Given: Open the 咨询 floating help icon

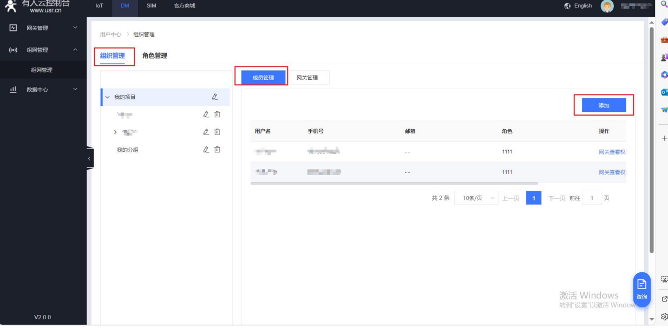Looking at the screenshot, I should click(641, 288).
